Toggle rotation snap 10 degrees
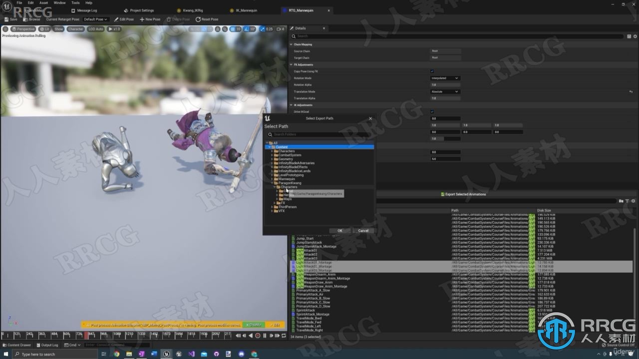Viewport: 639px width, 359px height. (x=251, y=29)
